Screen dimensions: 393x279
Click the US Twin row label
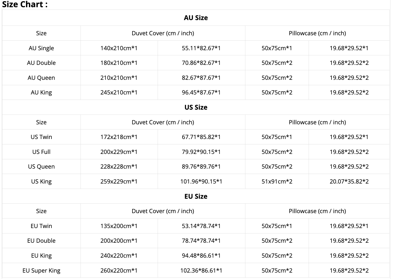pyautogui.click(x=41, y=137)
